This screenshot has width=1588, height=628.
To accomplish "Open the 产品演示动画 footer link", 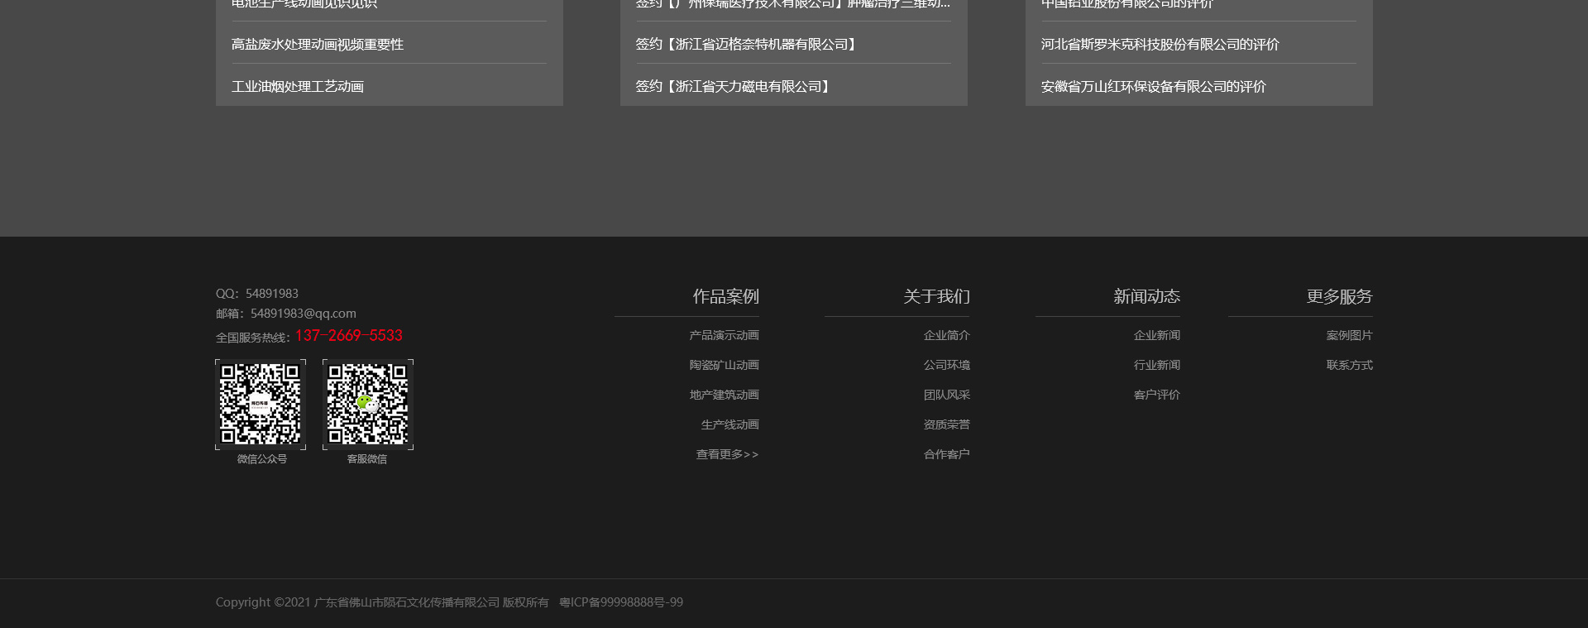I will click(x=724, y=335).
